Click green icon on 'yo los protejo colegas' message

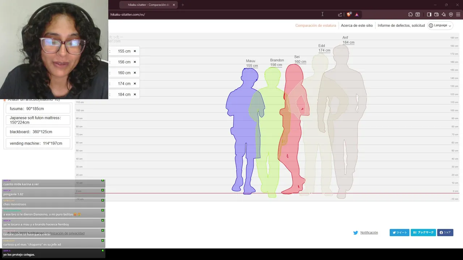(103, 250)
